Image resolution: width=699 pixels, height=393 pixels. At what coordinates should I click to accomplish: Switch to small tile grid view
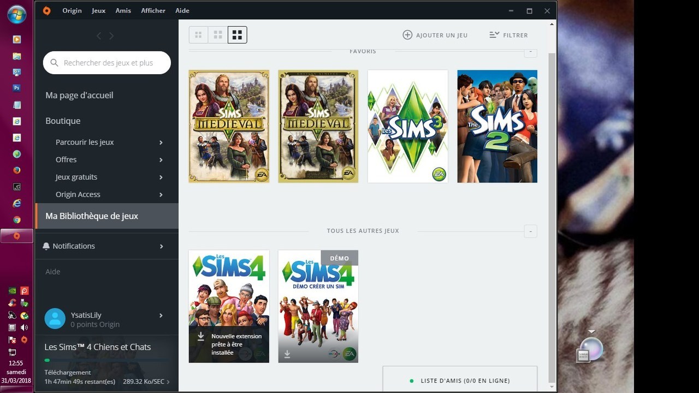click(x=198, y=35)
